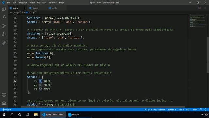The height and width of the screenshot is (118, 209).
Task: Show hidden system tray icons
Action: (202, 115)
